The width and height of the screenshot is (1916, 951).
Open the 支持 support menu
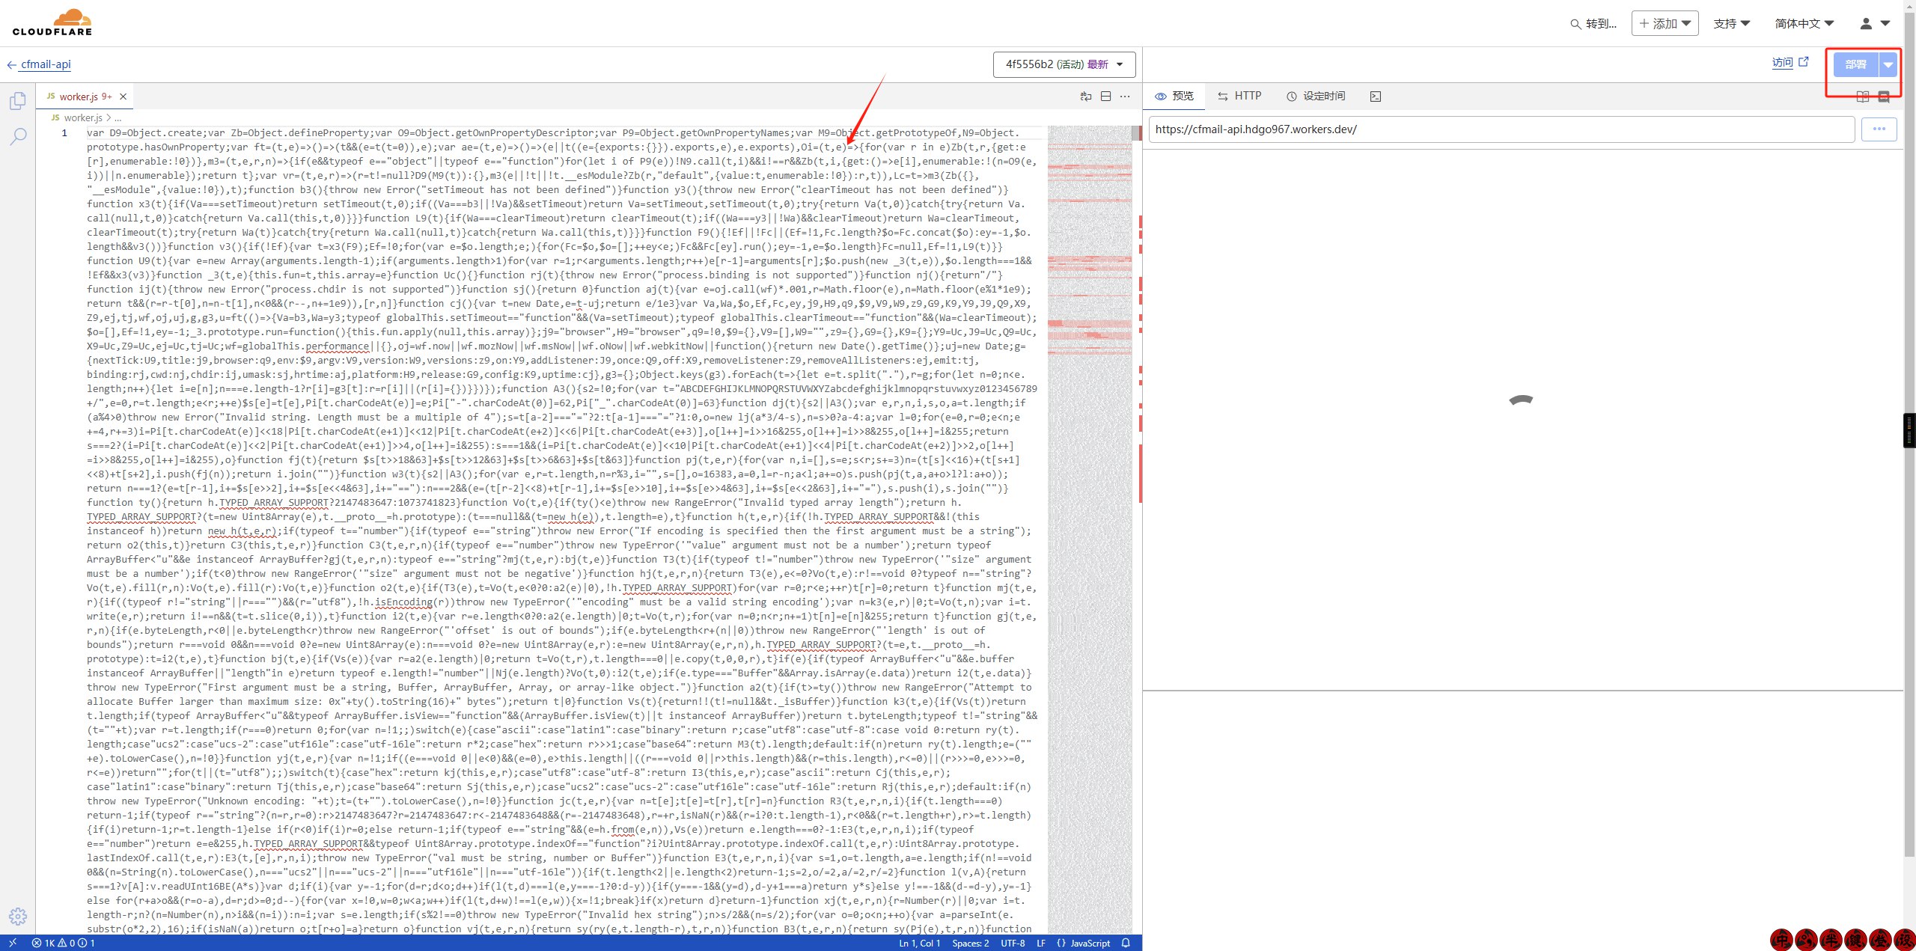(1732, 24)
